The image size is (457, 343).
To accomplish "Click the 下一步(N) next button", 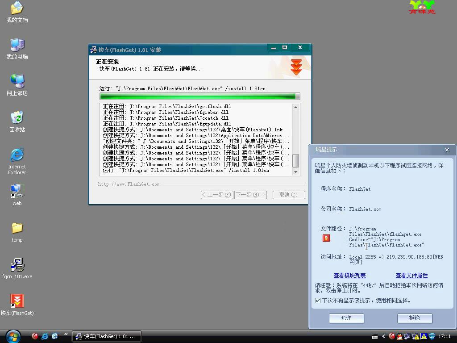I will tap(251, 195).
